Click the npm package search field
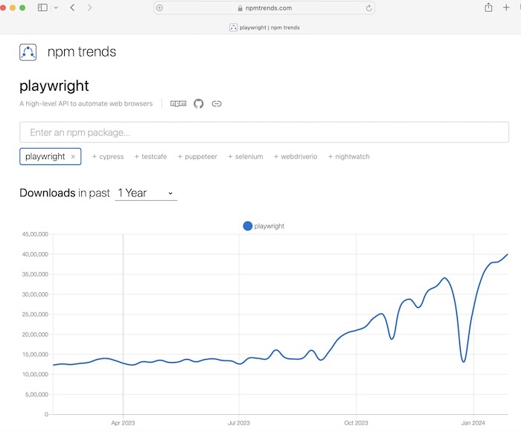 point(264,132)
